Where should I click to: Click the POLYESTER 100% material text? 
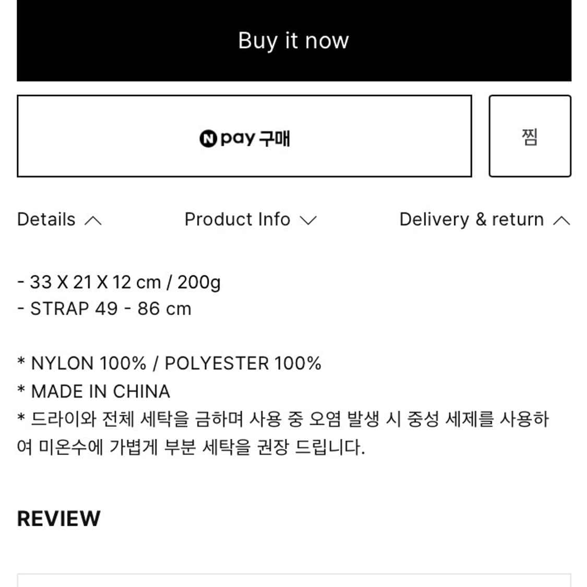pyautogui.click(x=243, y=364)
